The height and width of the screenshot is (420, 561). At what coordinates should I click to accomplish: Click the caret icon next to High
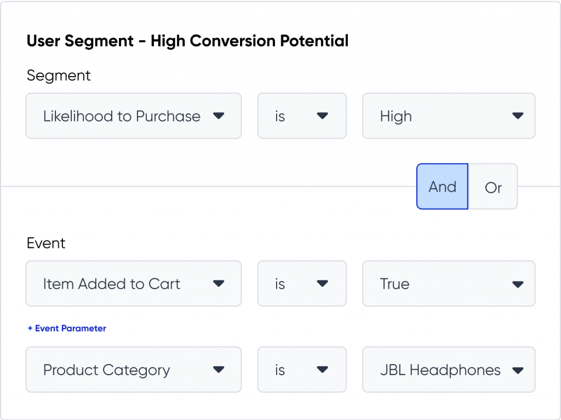click(517, 116)
